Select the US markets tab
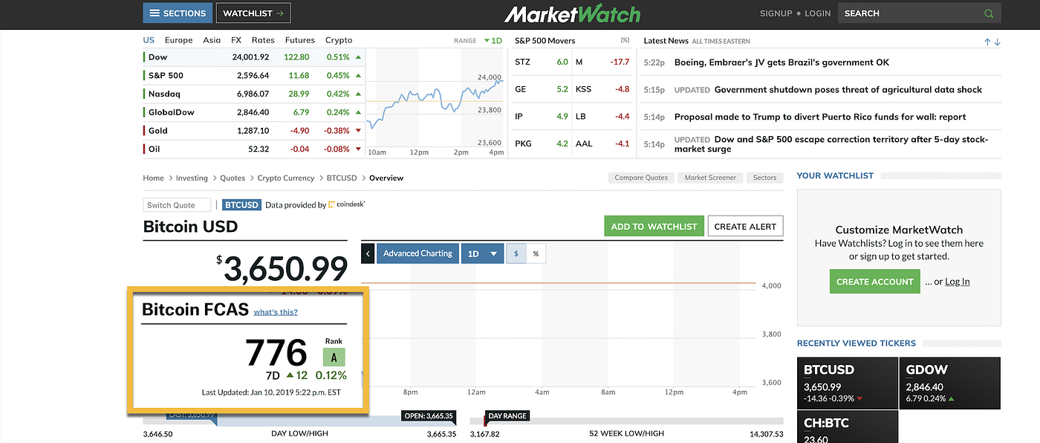 (149, 40)
